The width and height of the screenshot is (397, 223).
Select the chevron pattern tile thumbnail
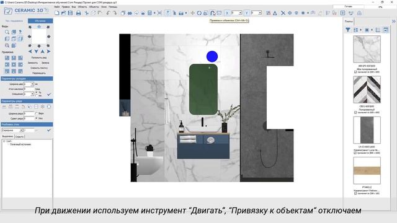[367, 89]
